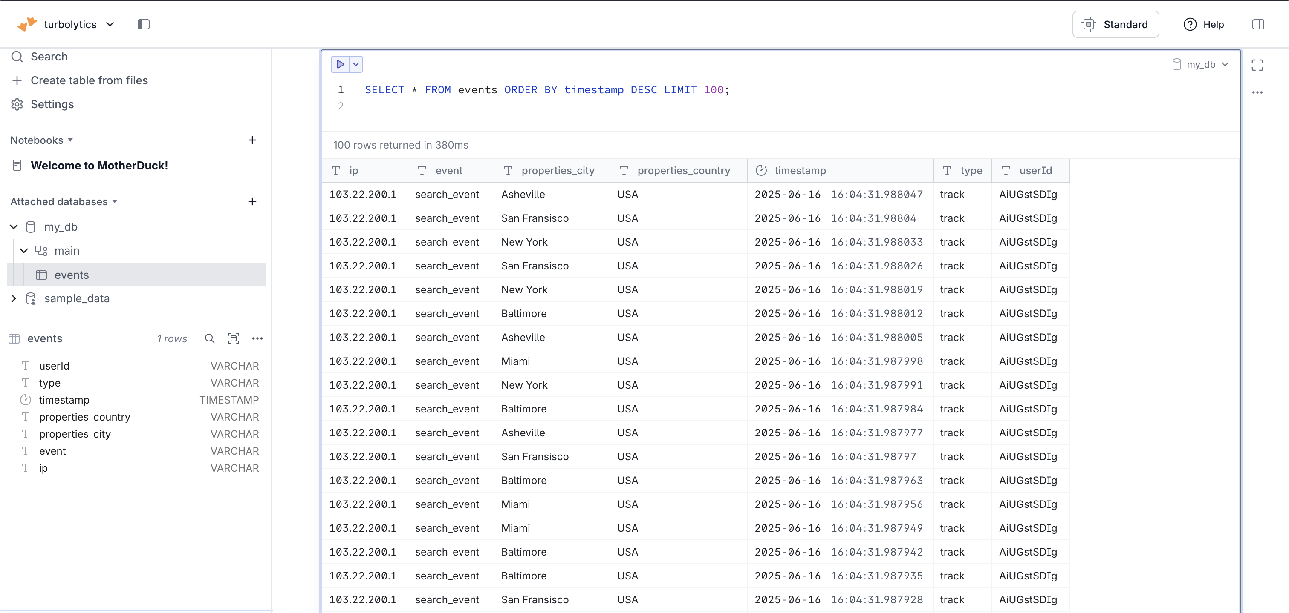1289x613 pixels.
Task: Run the SQL query cell
Action: point(340,64)
